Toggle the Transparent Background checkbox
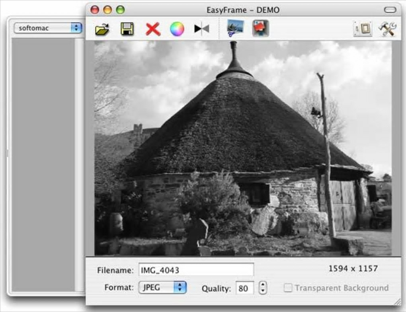 tap(288, 288)
